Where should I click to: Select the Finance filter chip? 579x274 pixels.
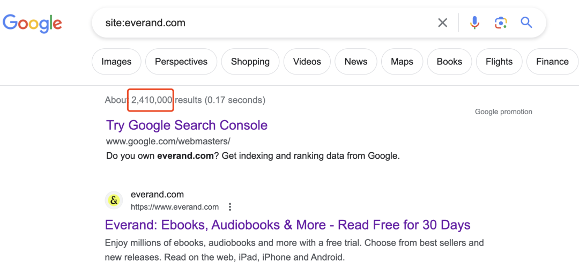point(552,62)
